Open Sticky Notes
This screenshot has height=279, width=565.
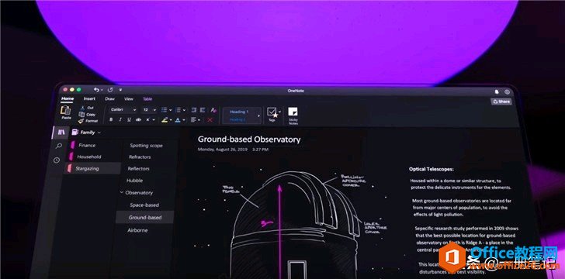293,115
